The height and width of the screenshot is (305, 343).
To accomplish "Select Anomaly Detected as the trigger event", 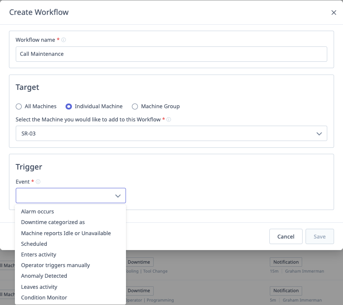I will 44,276.
